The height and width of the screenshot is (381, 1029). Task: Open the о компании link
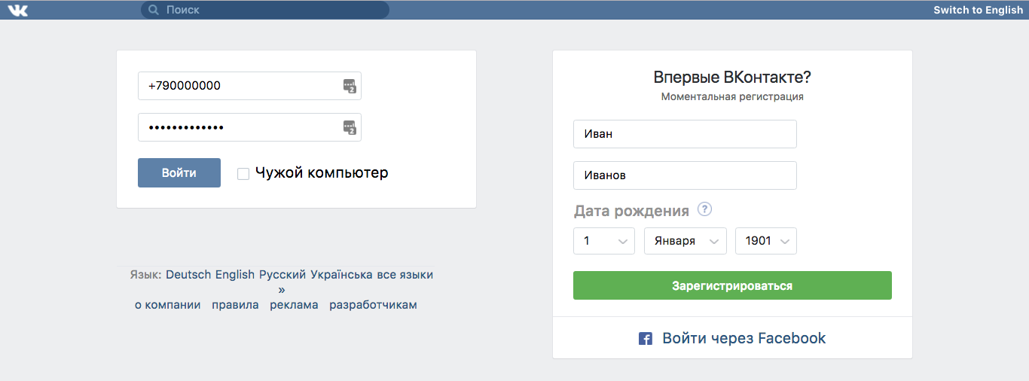click(168, 305)
